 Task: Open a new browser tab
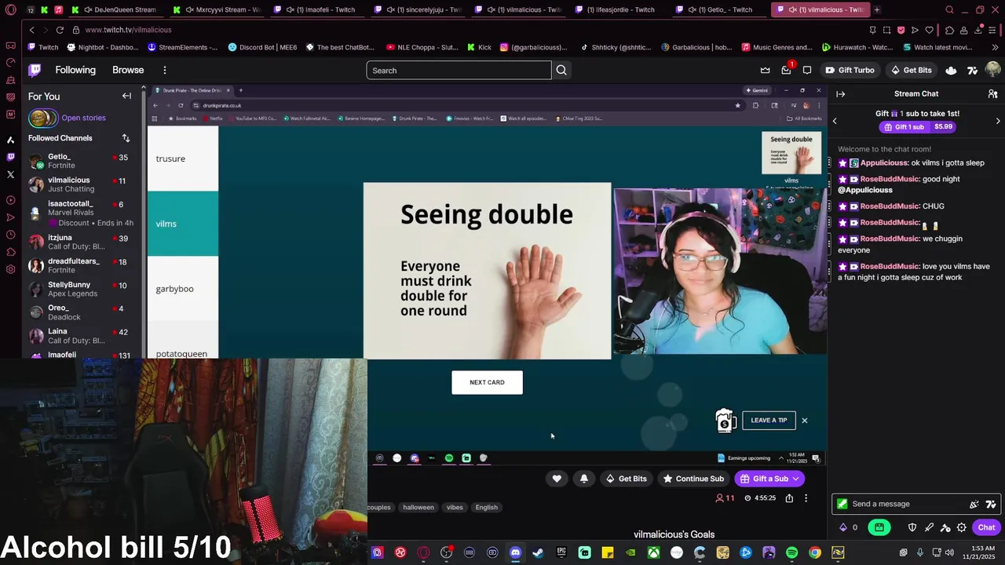[877, 9]
